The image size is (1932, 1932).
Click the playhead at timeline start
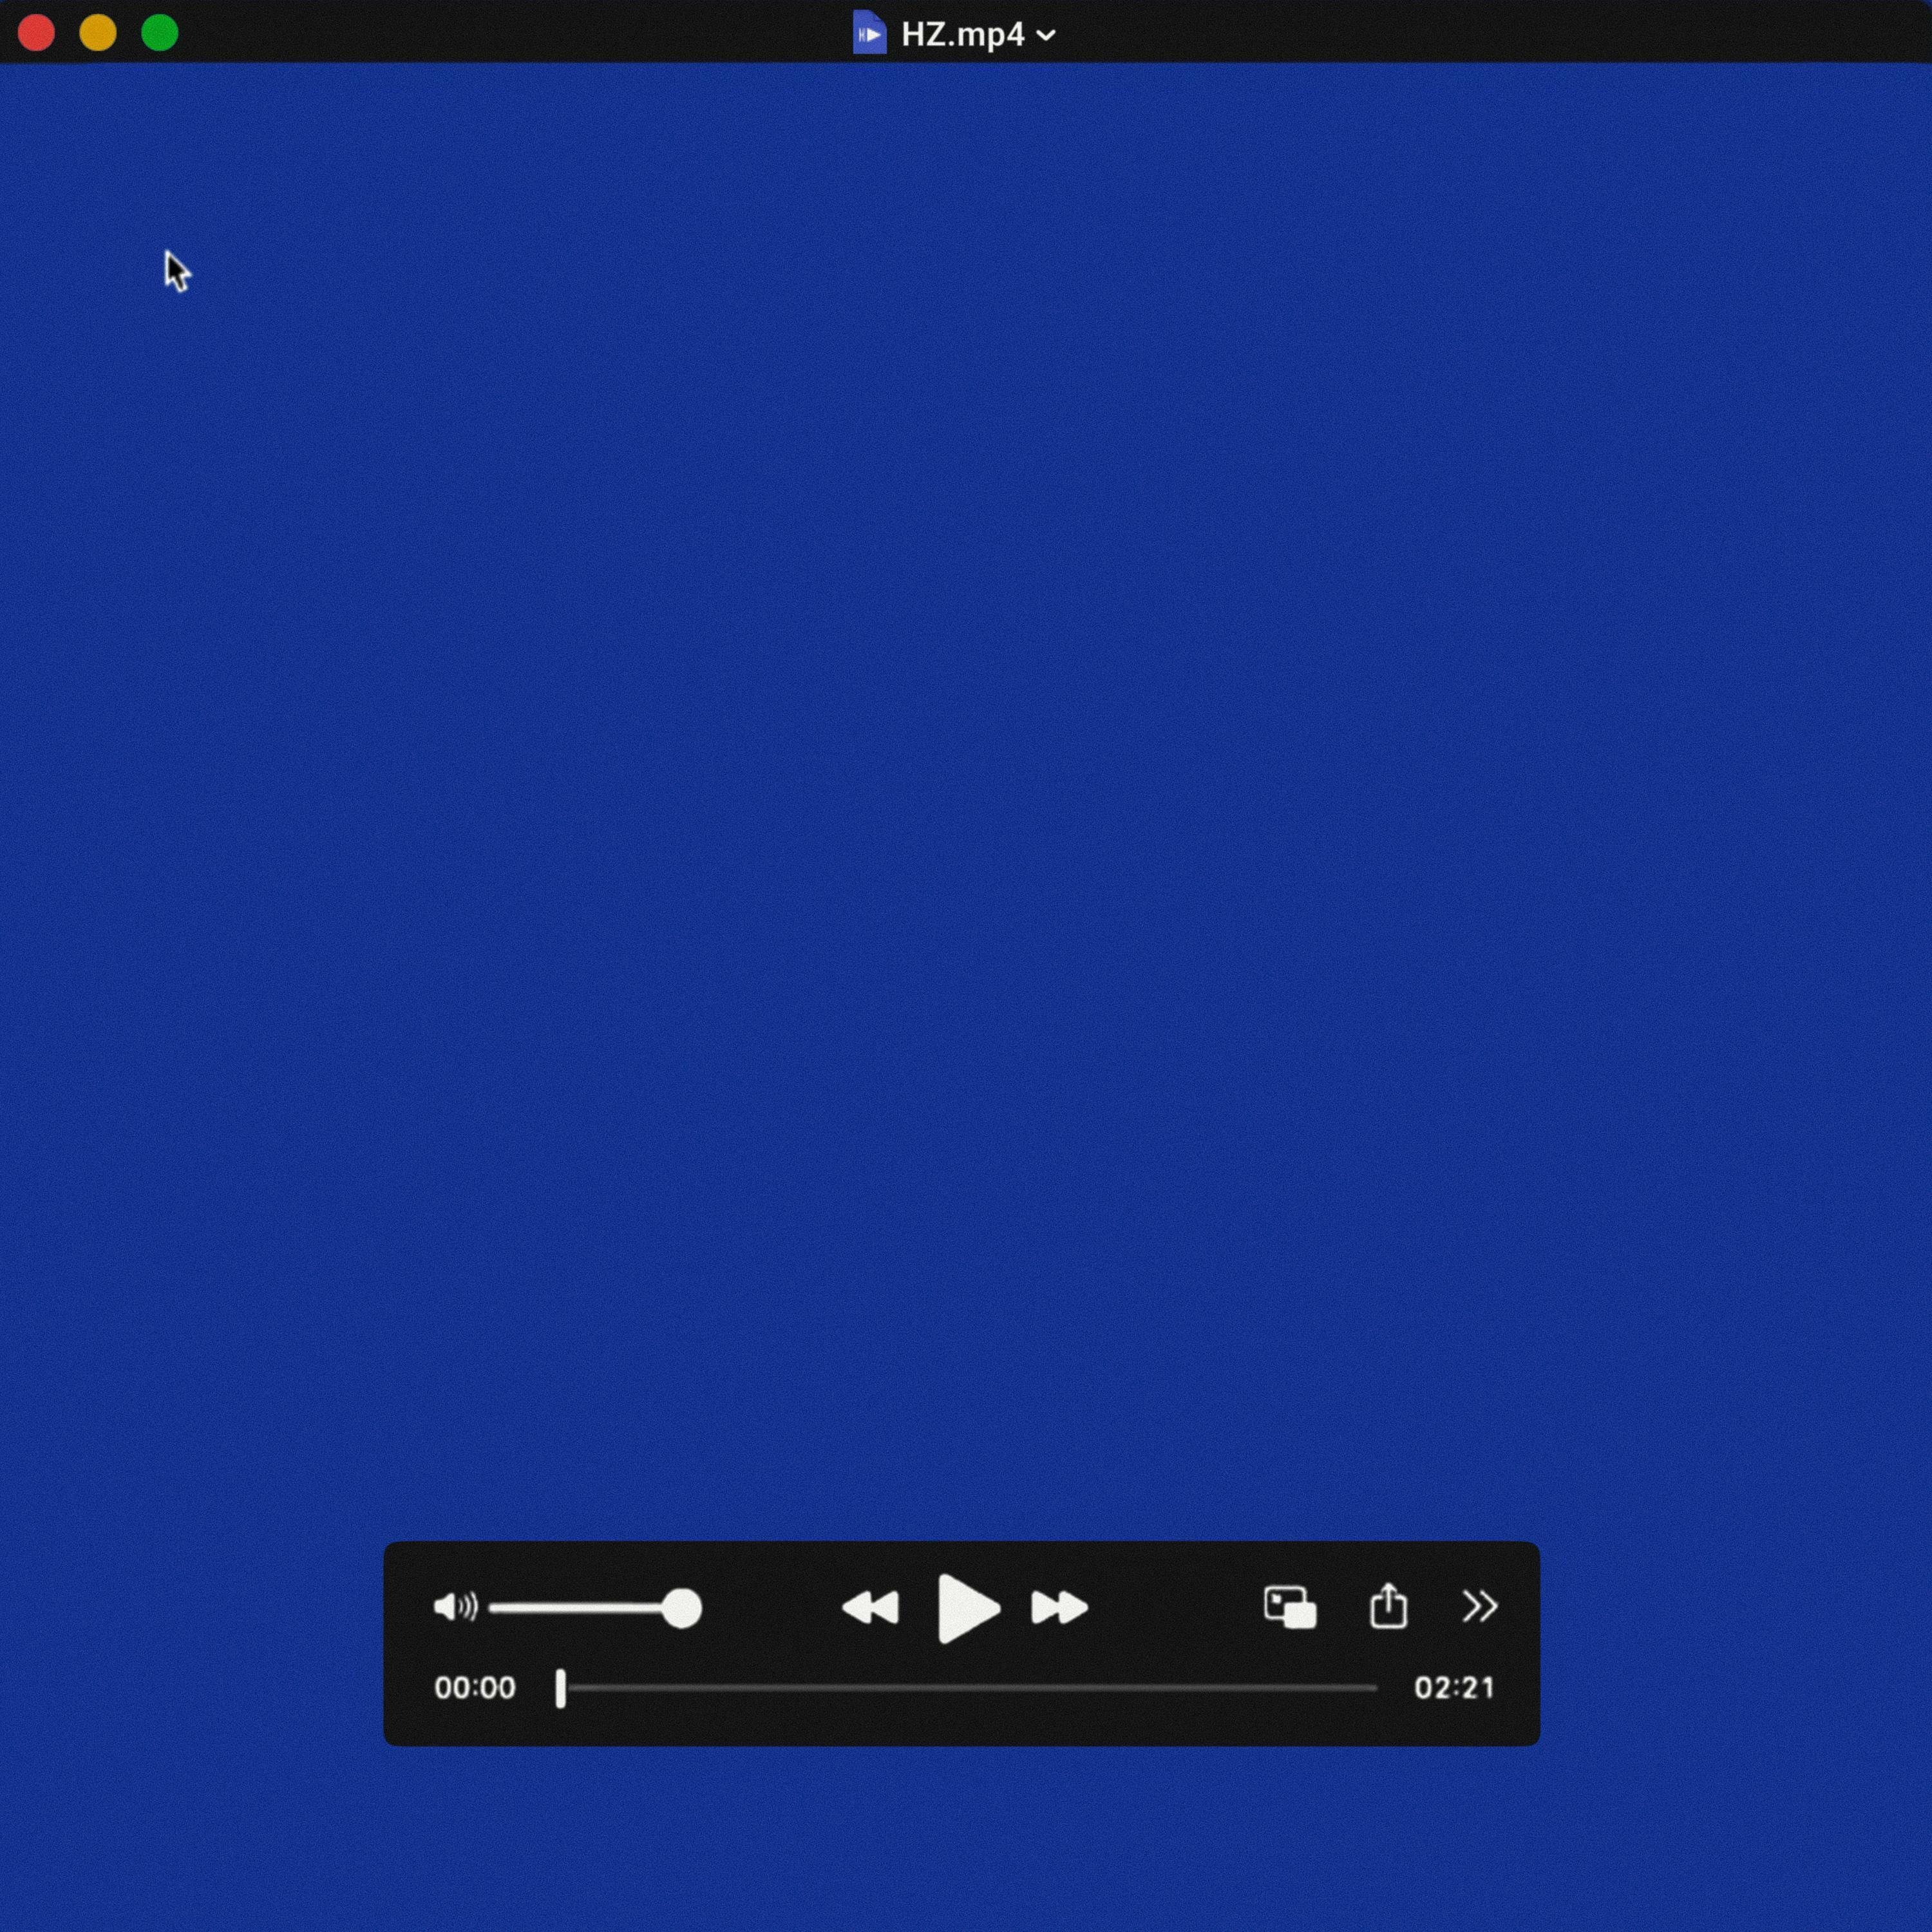pos(561,1688)
